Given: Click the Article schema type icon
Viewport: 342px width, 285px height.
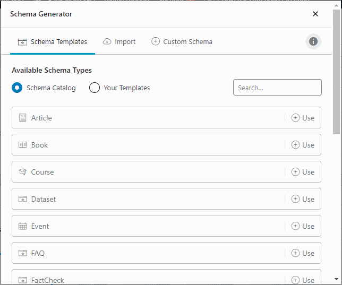Looking at the screenshot, I should (22, 118).
